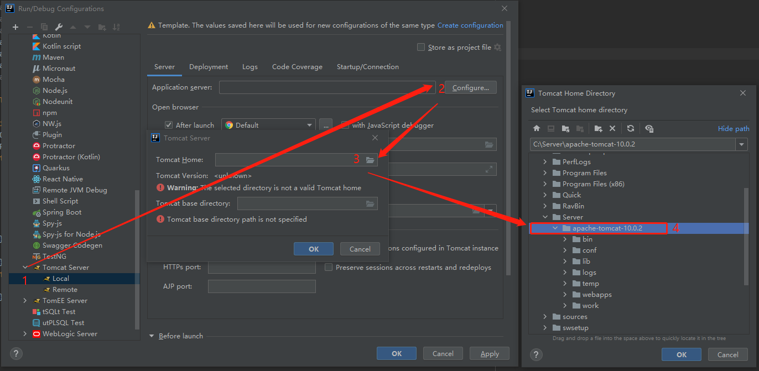Click the project directory icon in file chooser toolbar
The width and height of the screenshot is (759, 371).
coord(565,128)
